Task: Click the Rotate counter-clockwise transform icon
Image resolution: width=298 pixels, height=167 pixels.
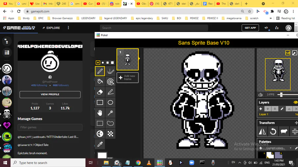Action: tap(273, 131)
